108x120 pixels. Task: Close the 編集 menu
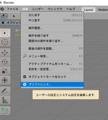click(x=25, y=9)
